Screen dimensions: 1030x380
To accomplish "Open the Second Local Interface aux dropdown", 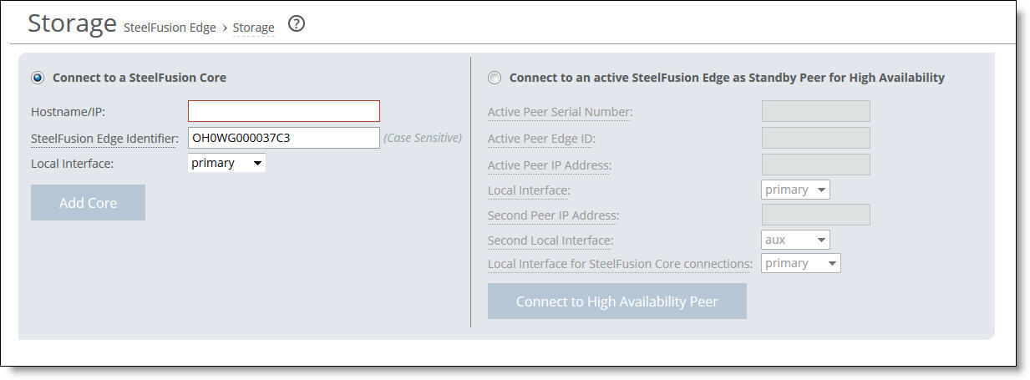I will (796, 240).
